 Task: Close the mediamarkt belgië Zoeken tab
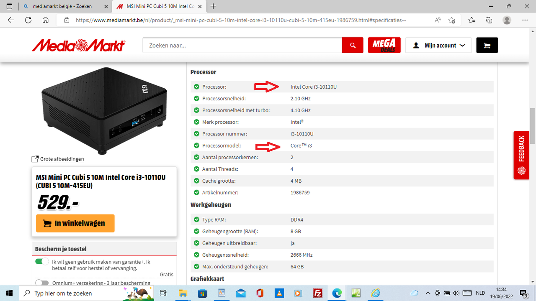click(105, 6)
